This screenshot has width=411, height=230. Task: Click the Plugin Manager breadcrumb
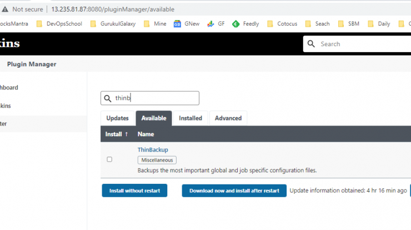pos(32,64)
